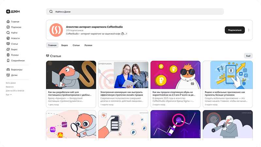Click the Дзен logo icon

point(8,11)
